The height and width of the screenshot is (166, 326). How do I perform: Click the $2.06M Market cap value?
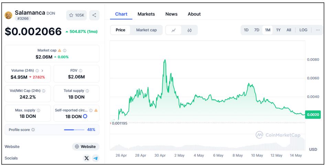click(x=44, y=57)
